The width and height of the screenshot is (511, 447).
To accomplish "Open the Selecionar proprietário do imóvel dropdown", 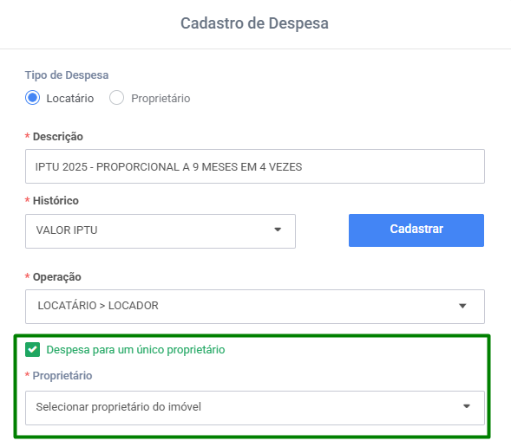I will [255, 408].
